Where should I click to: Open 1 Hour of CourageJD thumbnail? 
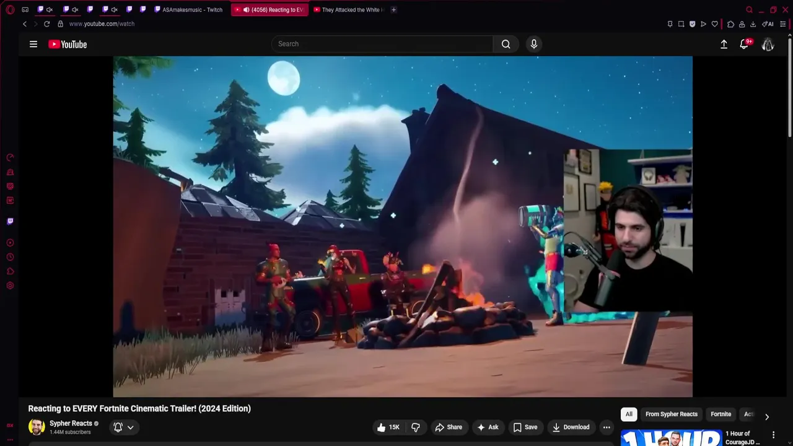671,439
